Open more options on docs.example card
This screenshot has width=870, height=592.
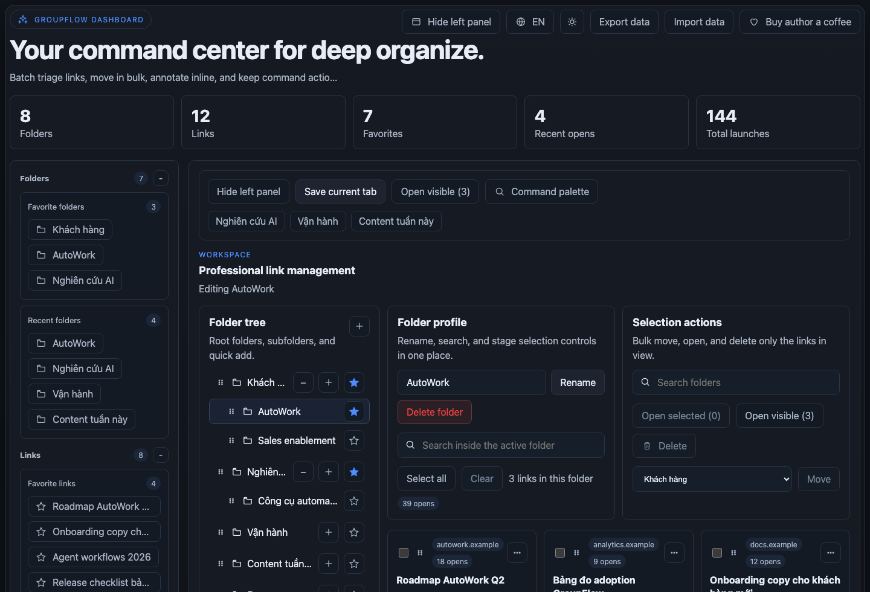831,553
